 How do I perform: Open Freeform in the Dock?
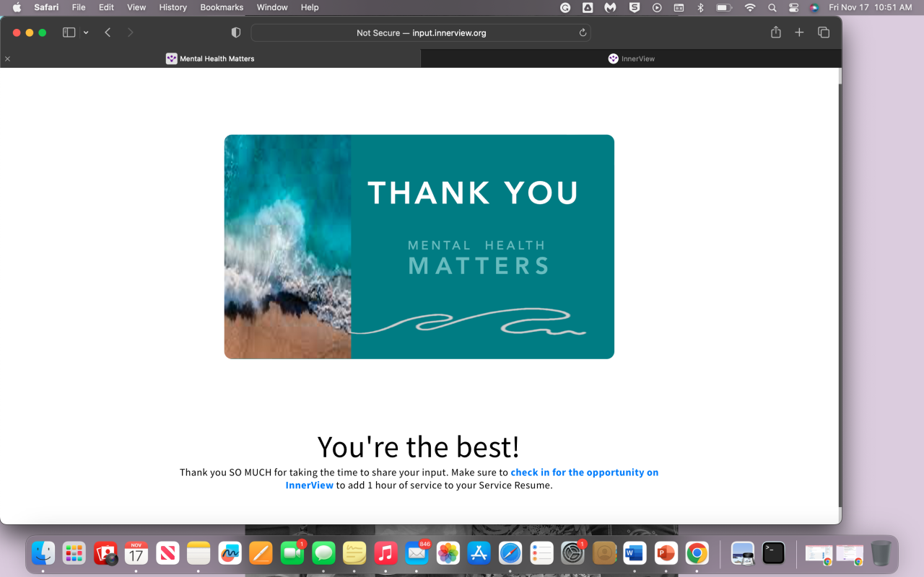click(230, 553)
